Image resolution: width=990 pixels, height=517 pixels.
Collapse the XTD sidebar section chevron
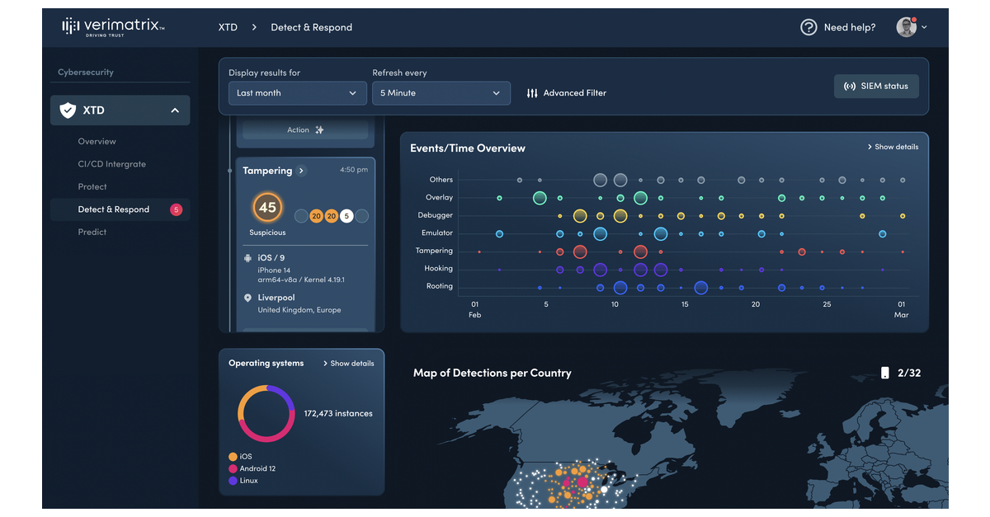174,110
